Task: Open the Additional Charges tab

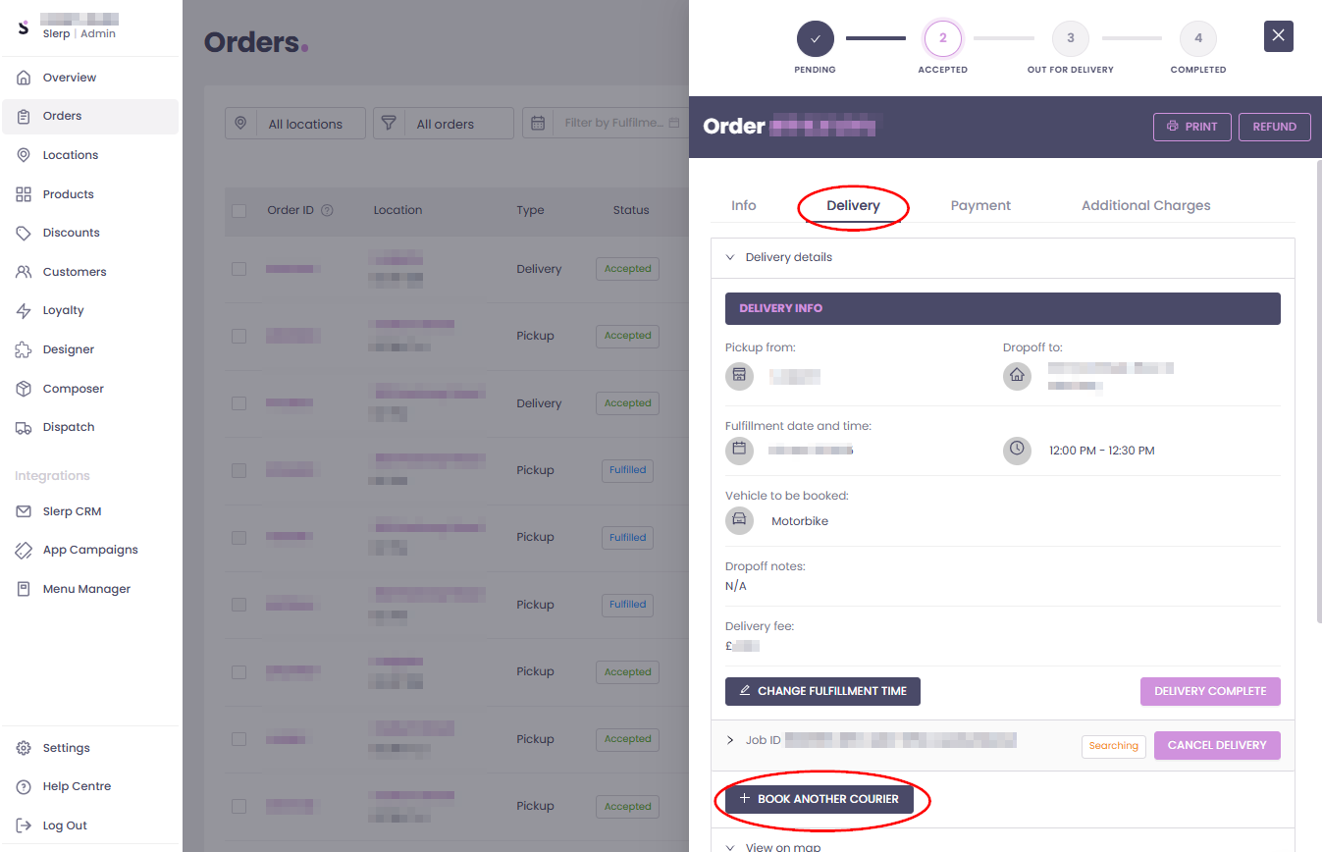Action: 1145,206
